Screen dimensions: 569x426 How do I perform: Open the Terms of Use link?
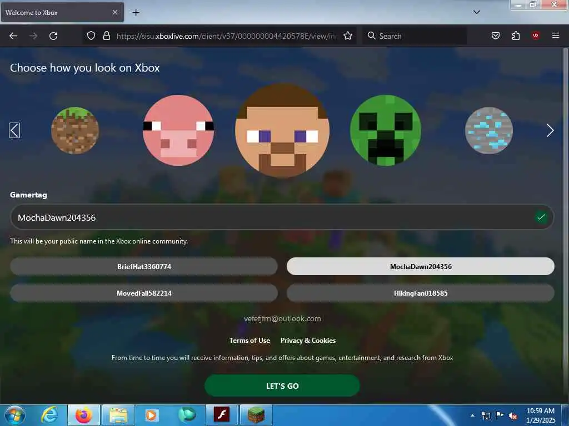[249, 341]
